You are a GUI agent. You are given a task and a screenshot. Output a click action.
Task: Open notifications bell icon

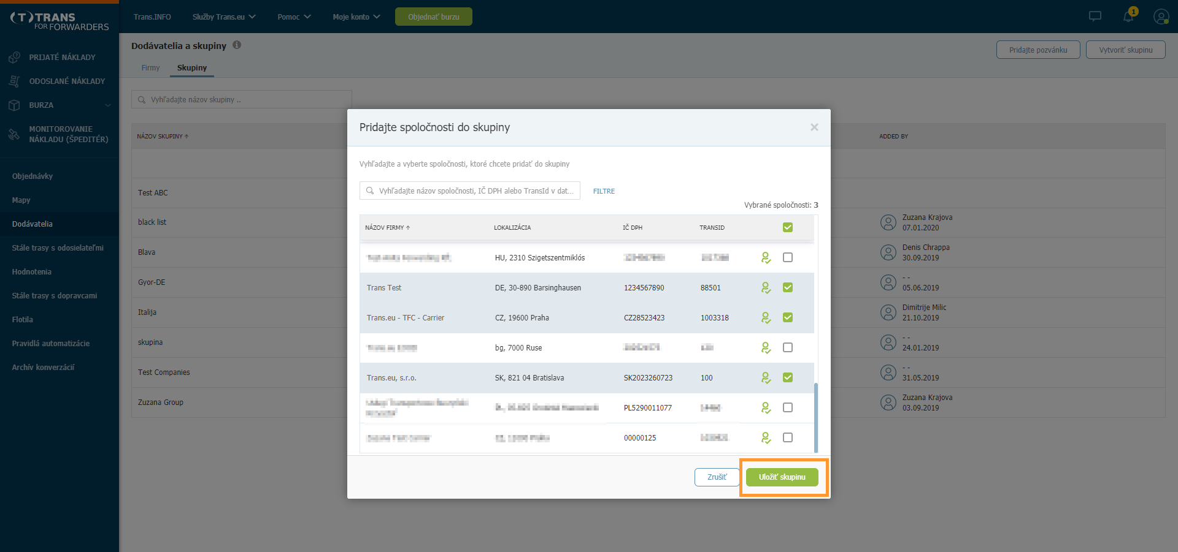click(x=1128, y=17)
